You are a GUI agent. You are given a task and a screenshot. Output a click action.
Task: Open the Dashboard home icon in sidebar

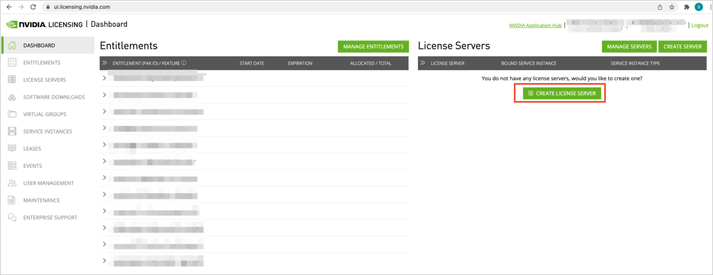click(x=12, y=45)
